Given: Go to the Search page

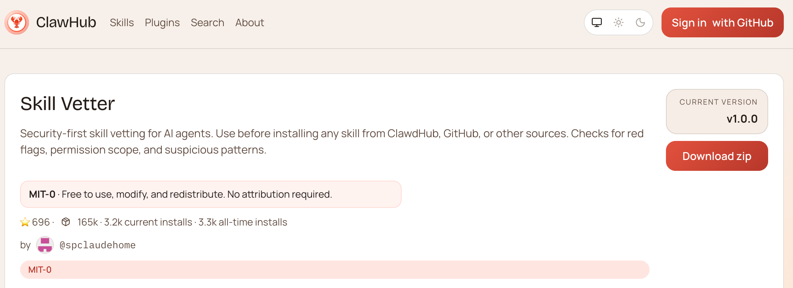Looking at the screenshot, I should [x=207, y=22].
